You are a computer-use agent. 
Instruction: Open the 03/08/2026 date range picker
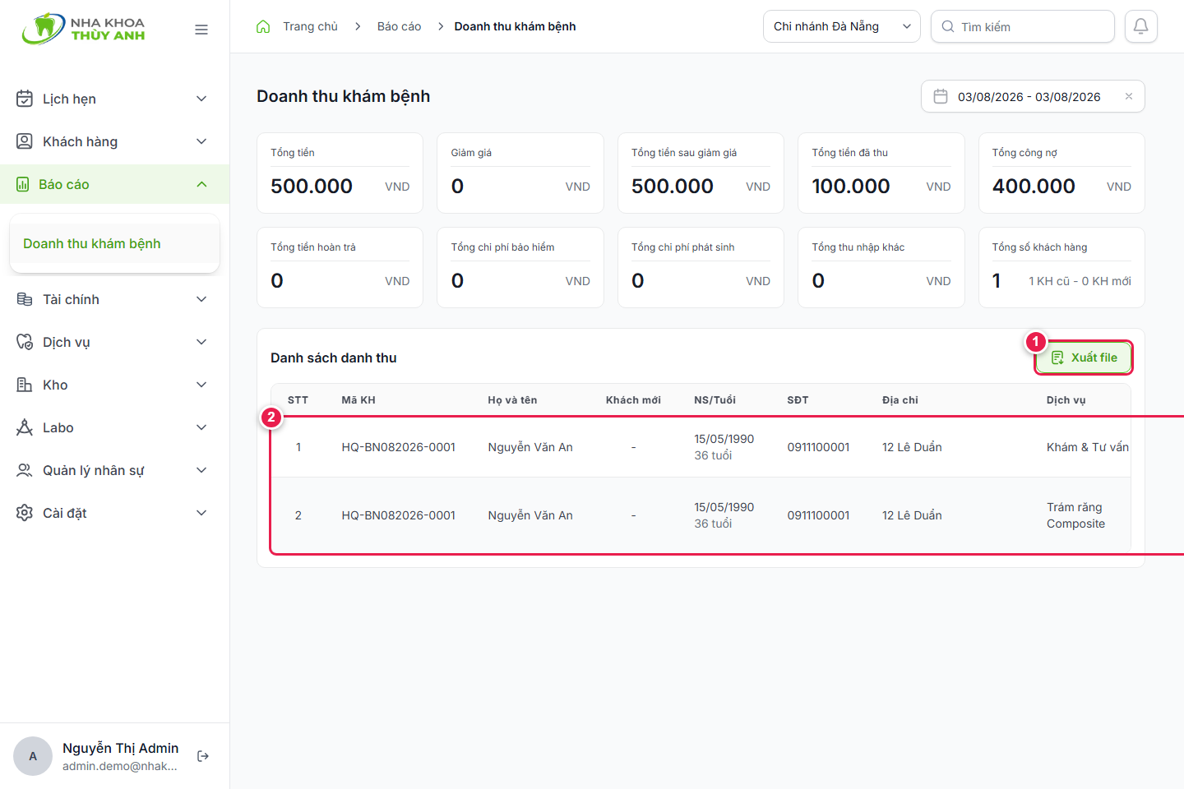1033,96
